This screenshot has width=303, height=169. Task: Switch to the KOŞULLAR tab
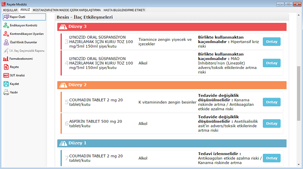click(x=10, y=10)
